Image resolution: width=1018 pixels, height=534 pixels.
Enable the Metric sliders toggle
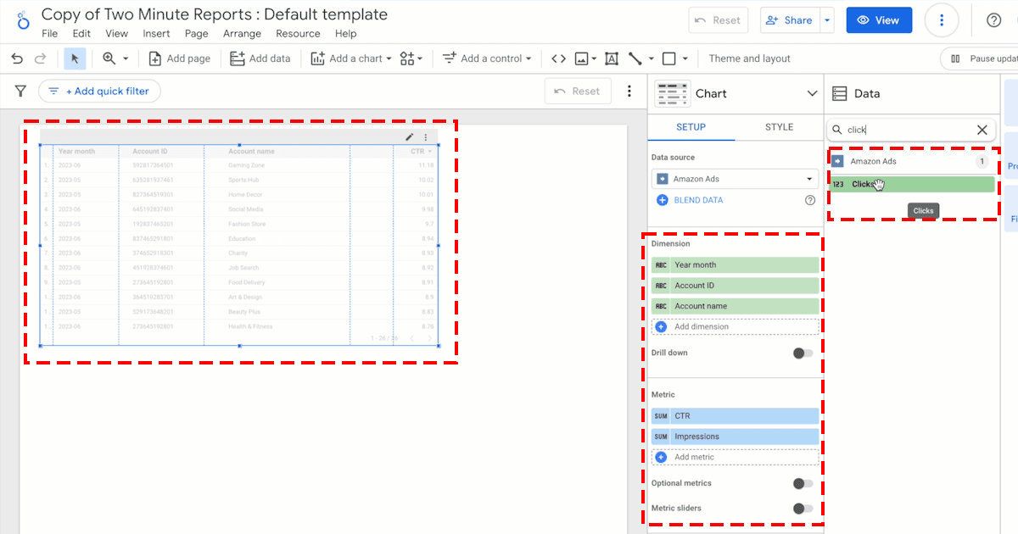pyautogui.click(x=803, y=509)
